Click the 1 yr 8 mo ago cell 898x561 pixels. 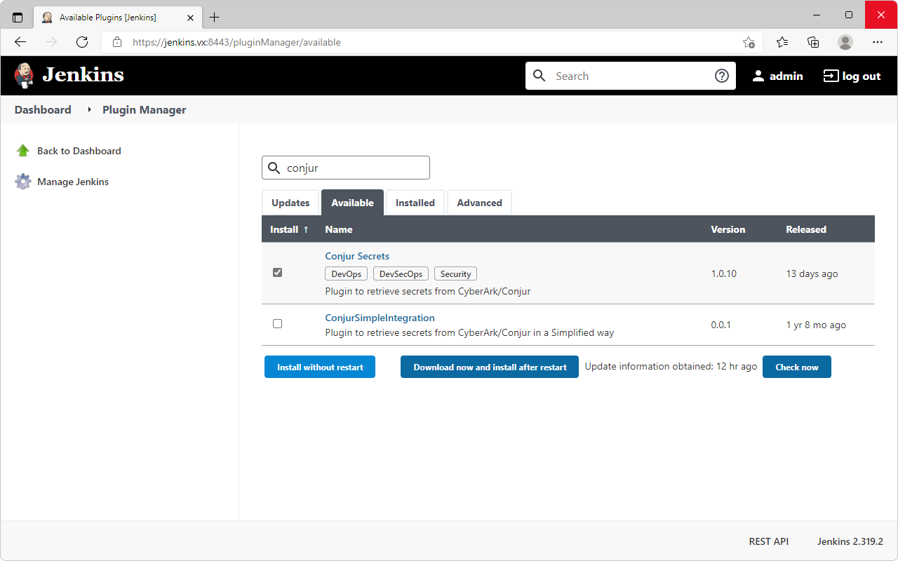point(816,325)
